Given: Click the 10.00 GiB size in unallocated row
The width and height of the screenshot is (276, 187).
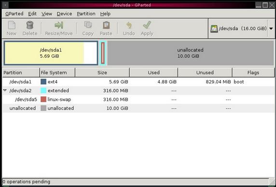Looking at the screenshot, I should tap(117, 108).
